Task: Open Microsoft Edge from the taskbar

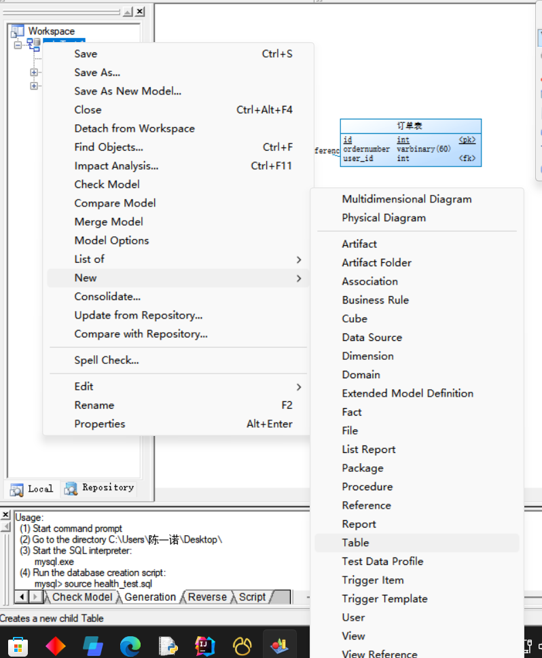Action: coord(130,646)
